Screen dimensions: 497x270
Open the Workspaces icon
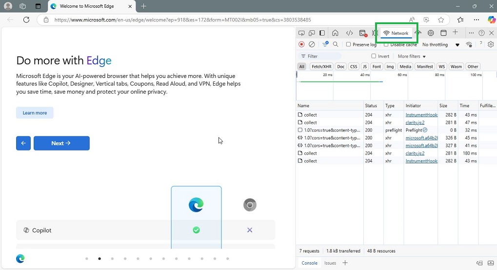pos(22,6)
